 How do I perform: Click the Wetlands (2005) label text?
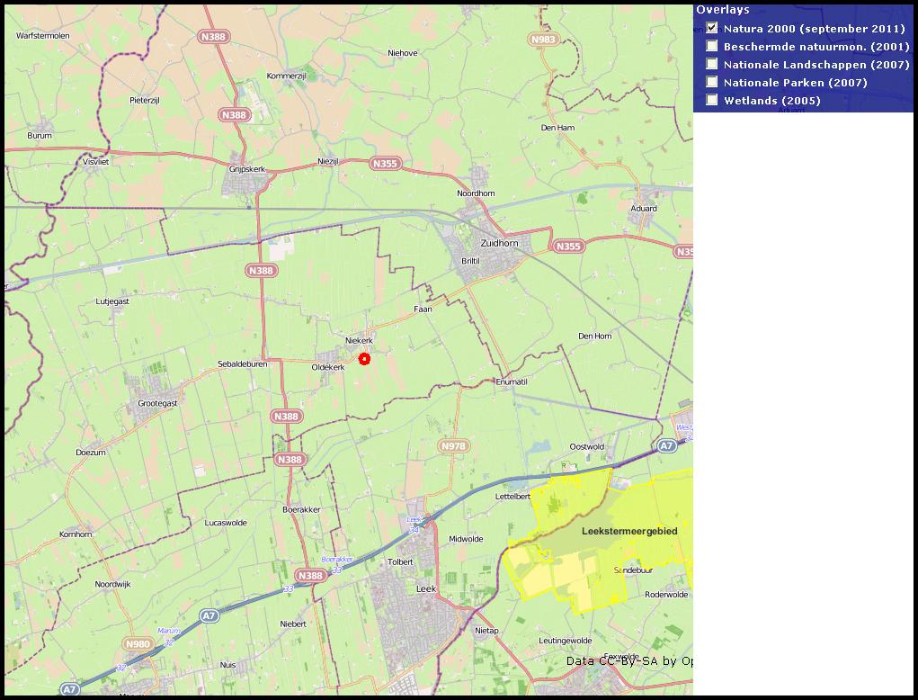[x=771, y=101]
